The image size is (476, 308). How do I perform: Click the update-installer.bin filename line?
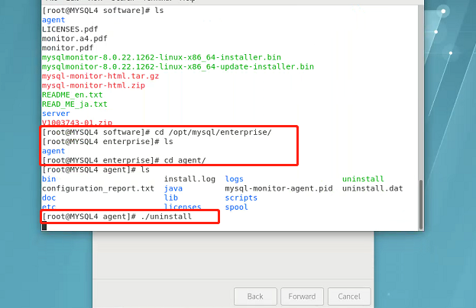point(178,66)
